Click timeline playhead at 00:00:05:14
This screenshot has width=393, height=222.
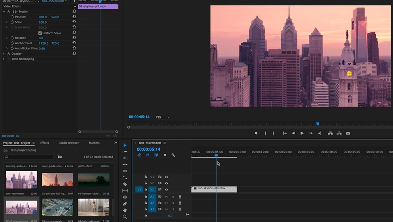[216, 156]
